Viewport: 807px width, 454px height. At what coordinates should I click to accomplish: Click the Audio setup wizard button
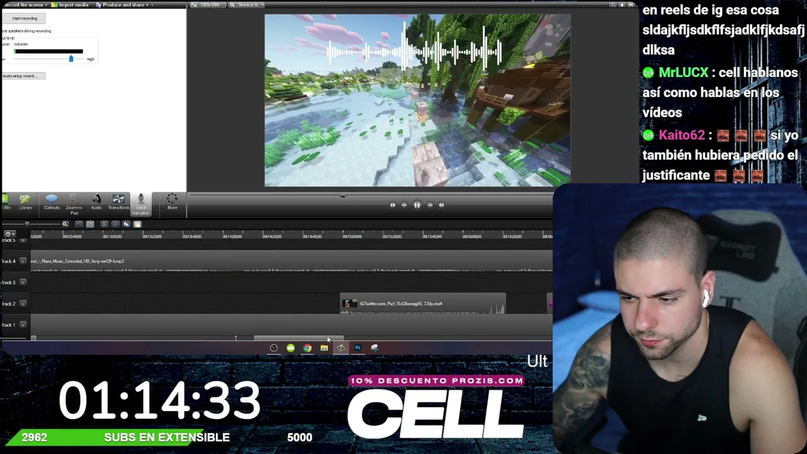pyautogui.click(x=23, y=76)
